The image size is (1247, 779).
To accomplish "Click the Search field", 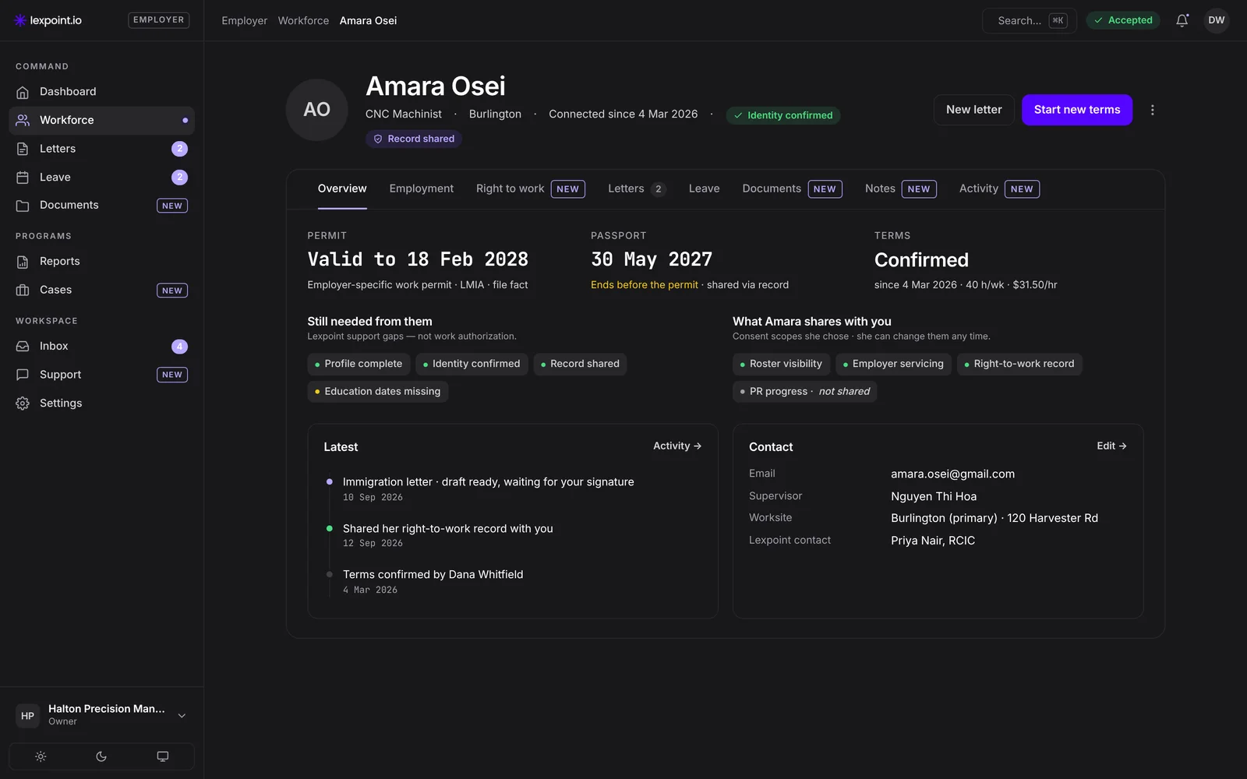I will 1030,21.
